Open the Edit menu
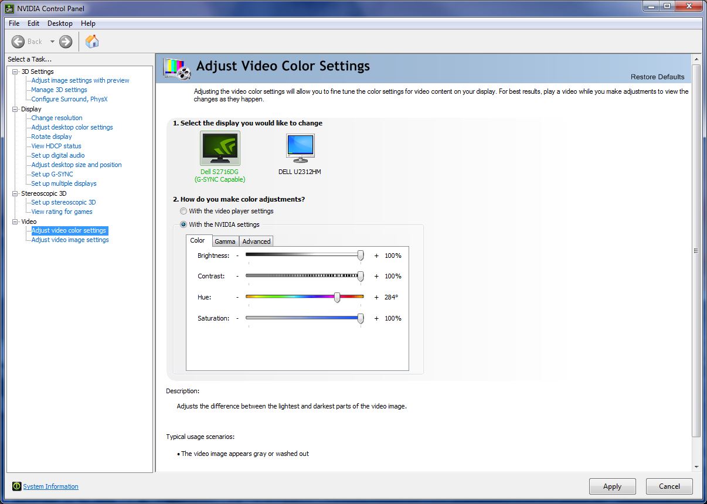This screenshot has width=707, height=504. (x=33, y=23)
